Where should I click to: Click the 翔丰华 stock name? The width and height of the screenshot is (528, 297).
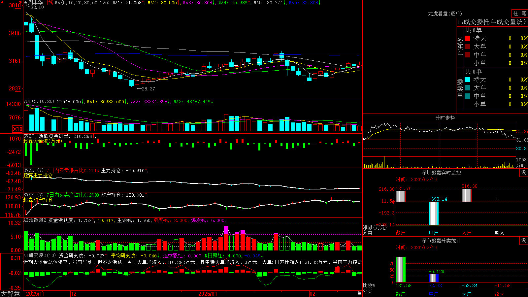point(36,3)
